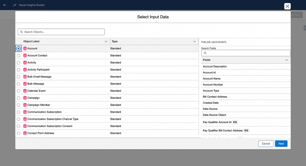Select the Account Name field row
The image size is (306, 166).
coord(212,79)
